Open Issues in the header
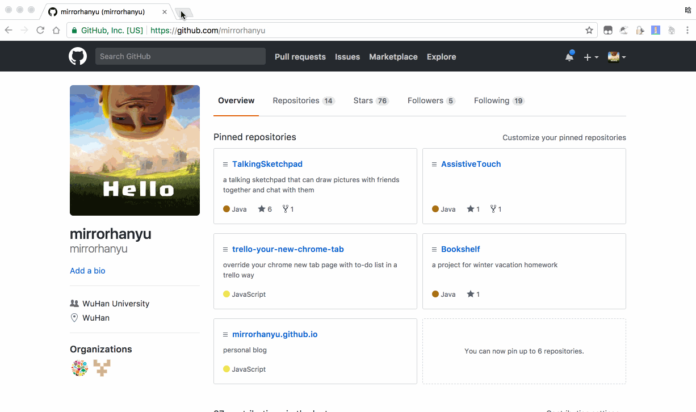 point(347,57)
